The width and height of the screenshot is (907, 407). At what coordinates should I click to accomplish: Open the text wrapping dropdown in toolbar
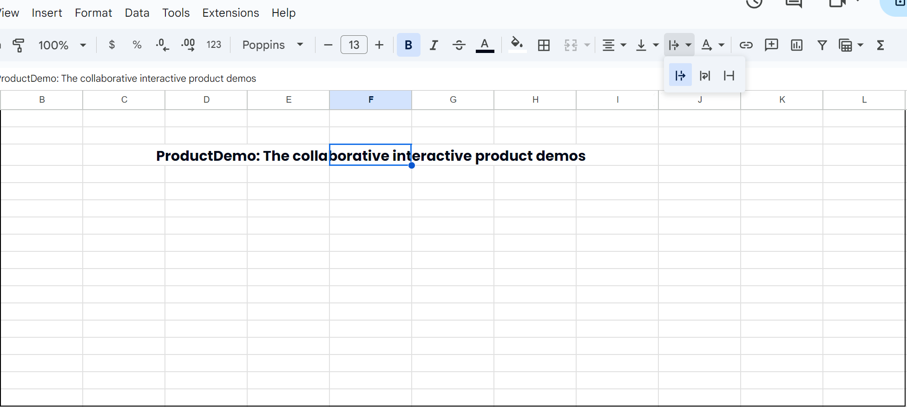click(x=679, y=45)
